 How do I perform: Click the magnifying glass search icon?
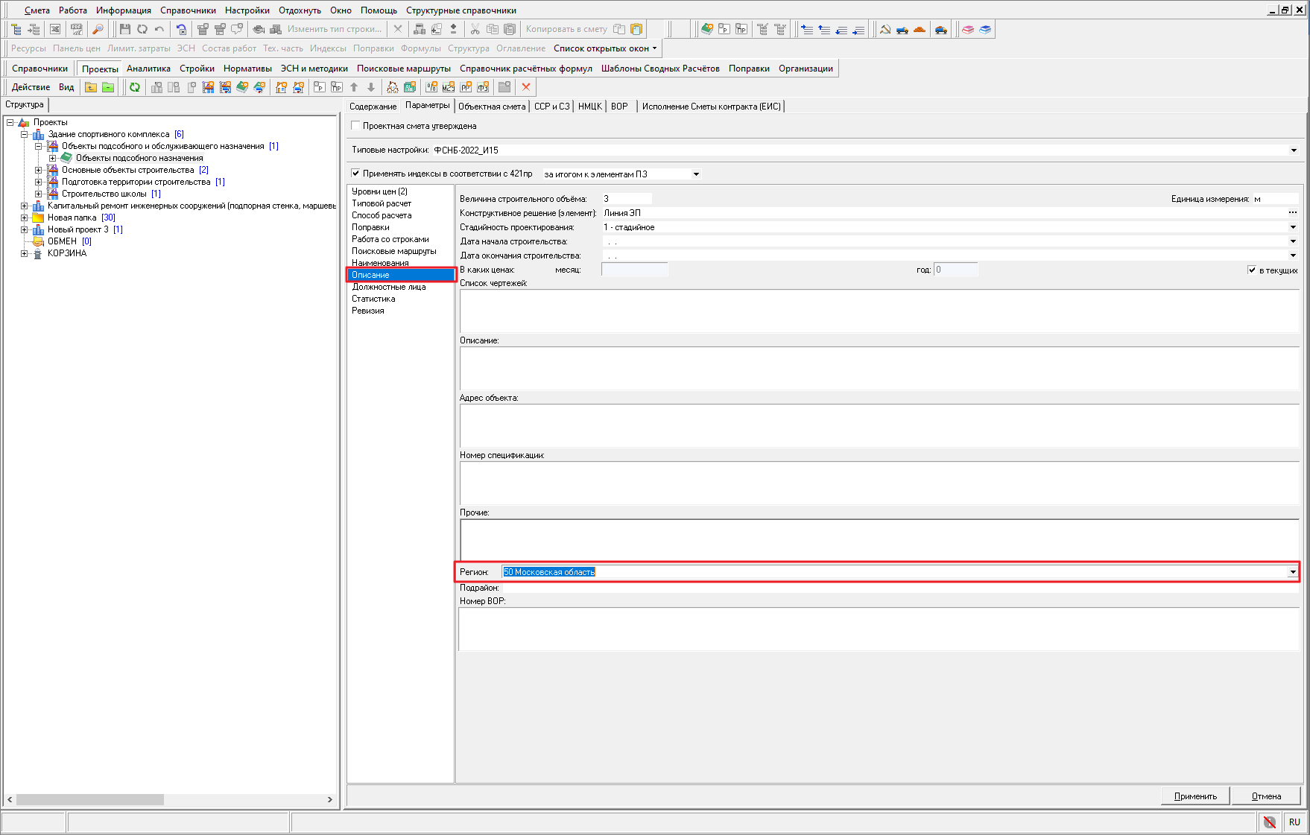tap(98, 29)
